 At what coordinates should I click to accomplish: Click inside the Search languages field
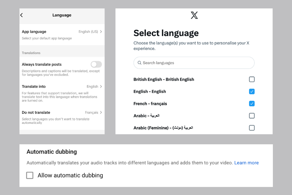[194, 63]
